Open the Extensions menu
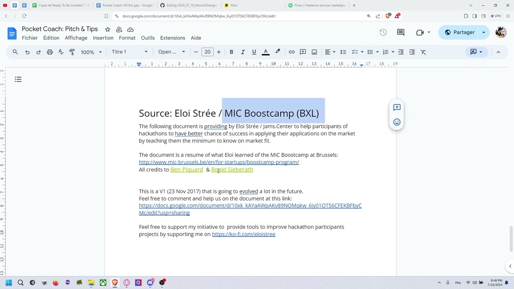The height and width of the screenshot is (289, 514). [x=173, y=38]
